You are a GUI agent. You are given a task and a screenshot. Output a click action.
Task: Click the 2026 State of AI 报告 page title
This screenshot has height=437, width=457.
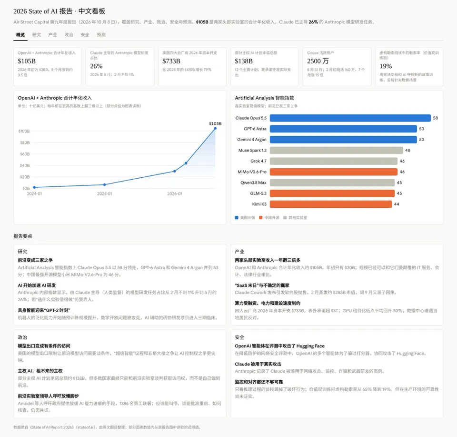59,11
